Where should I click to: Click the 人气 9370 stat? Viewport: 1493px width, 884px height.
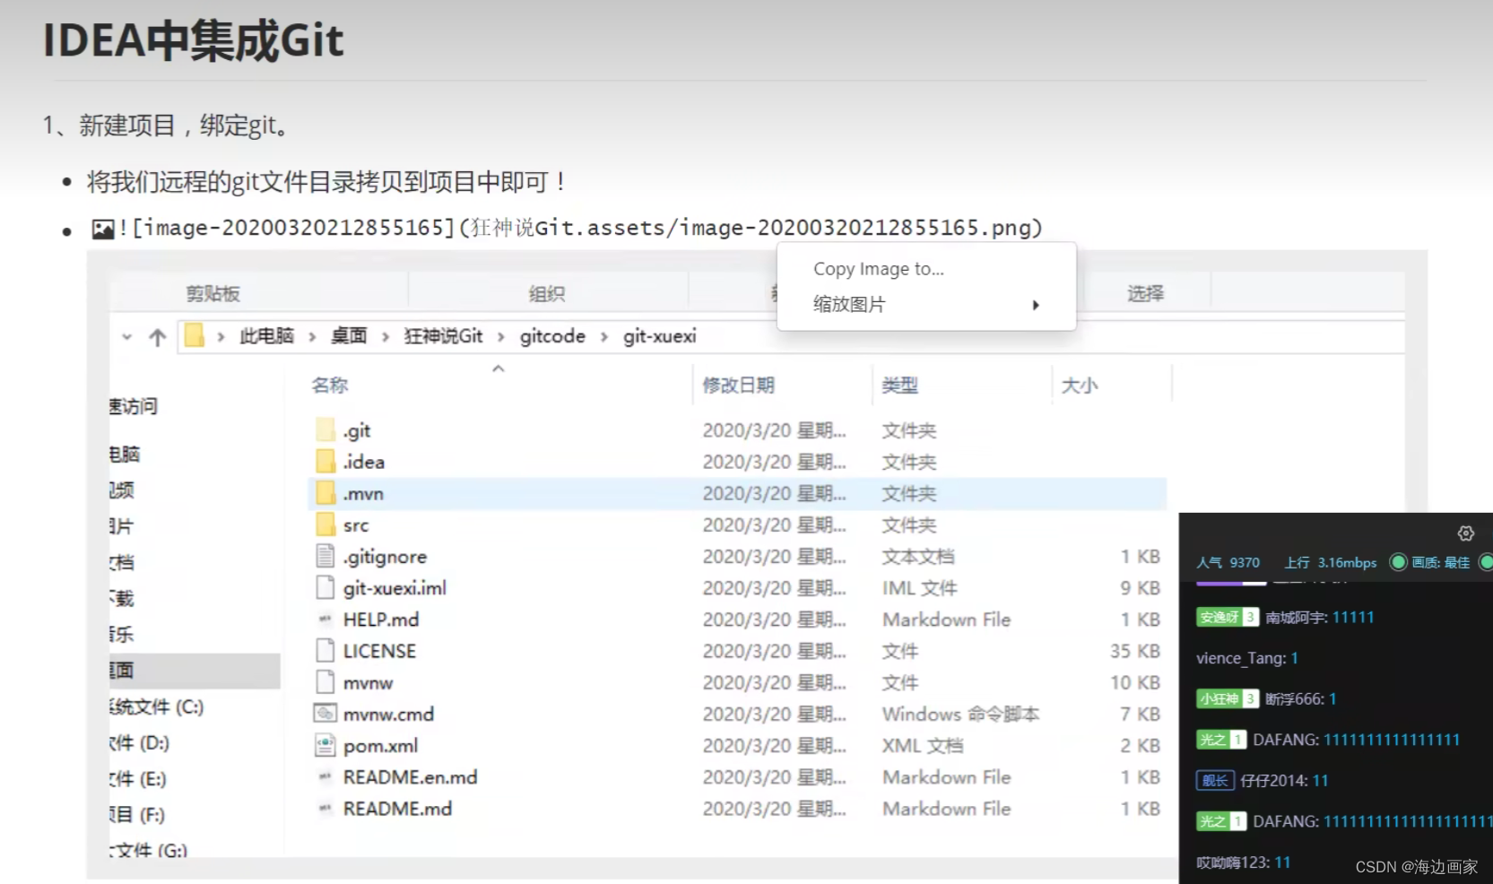click(x=1228, y=562)
